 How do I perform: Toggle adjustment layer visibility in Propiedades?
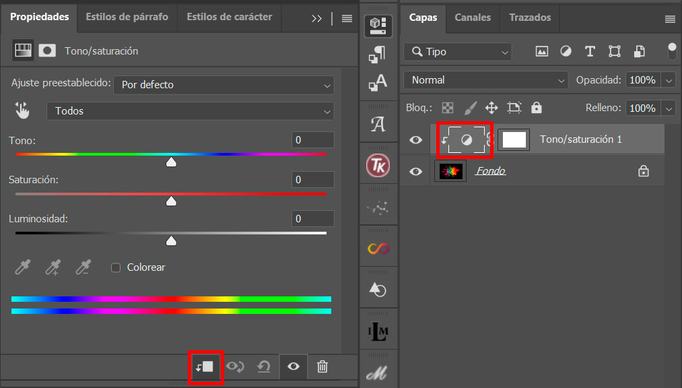point(293,366)
